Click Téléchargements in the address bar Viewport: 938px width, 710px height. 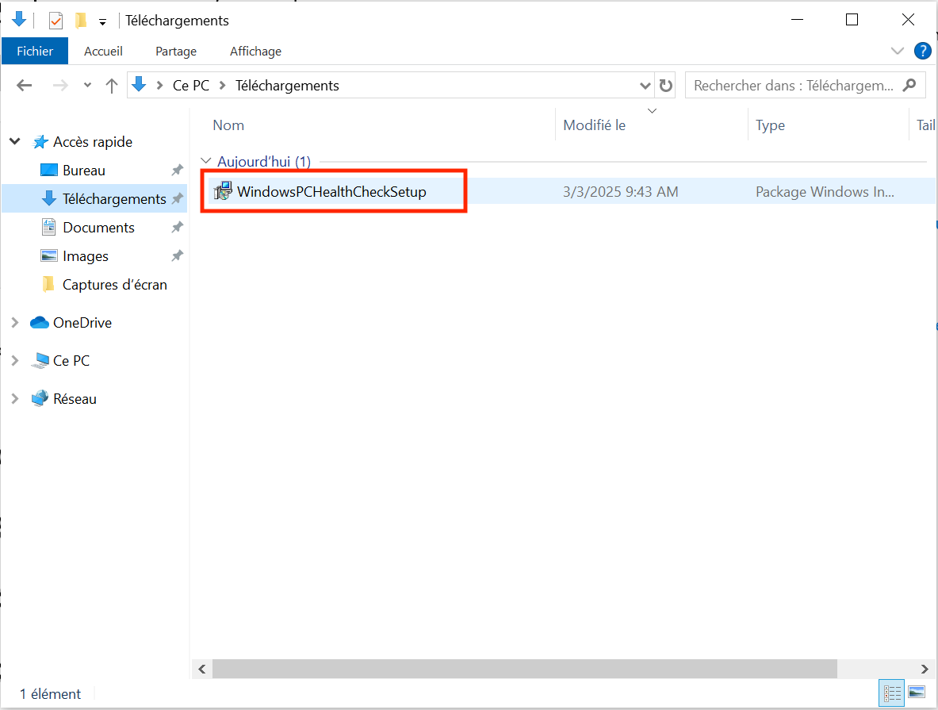287,86
